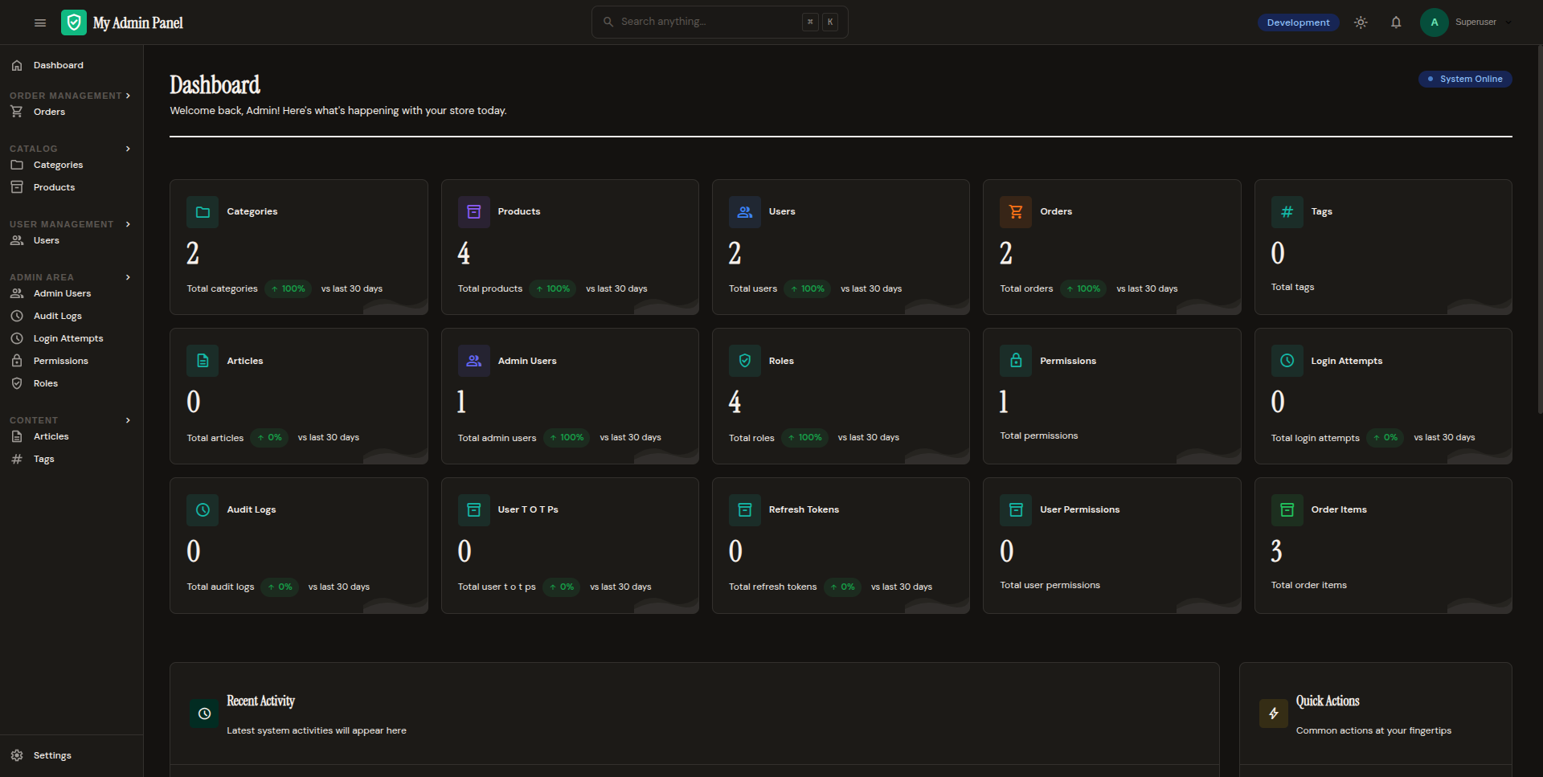Image resolution: width=1543 pixels, height=777 pixels.
Task: Click the Quick Actions lightning icon
Action: pyautogui.click(x=1273, y=714)
